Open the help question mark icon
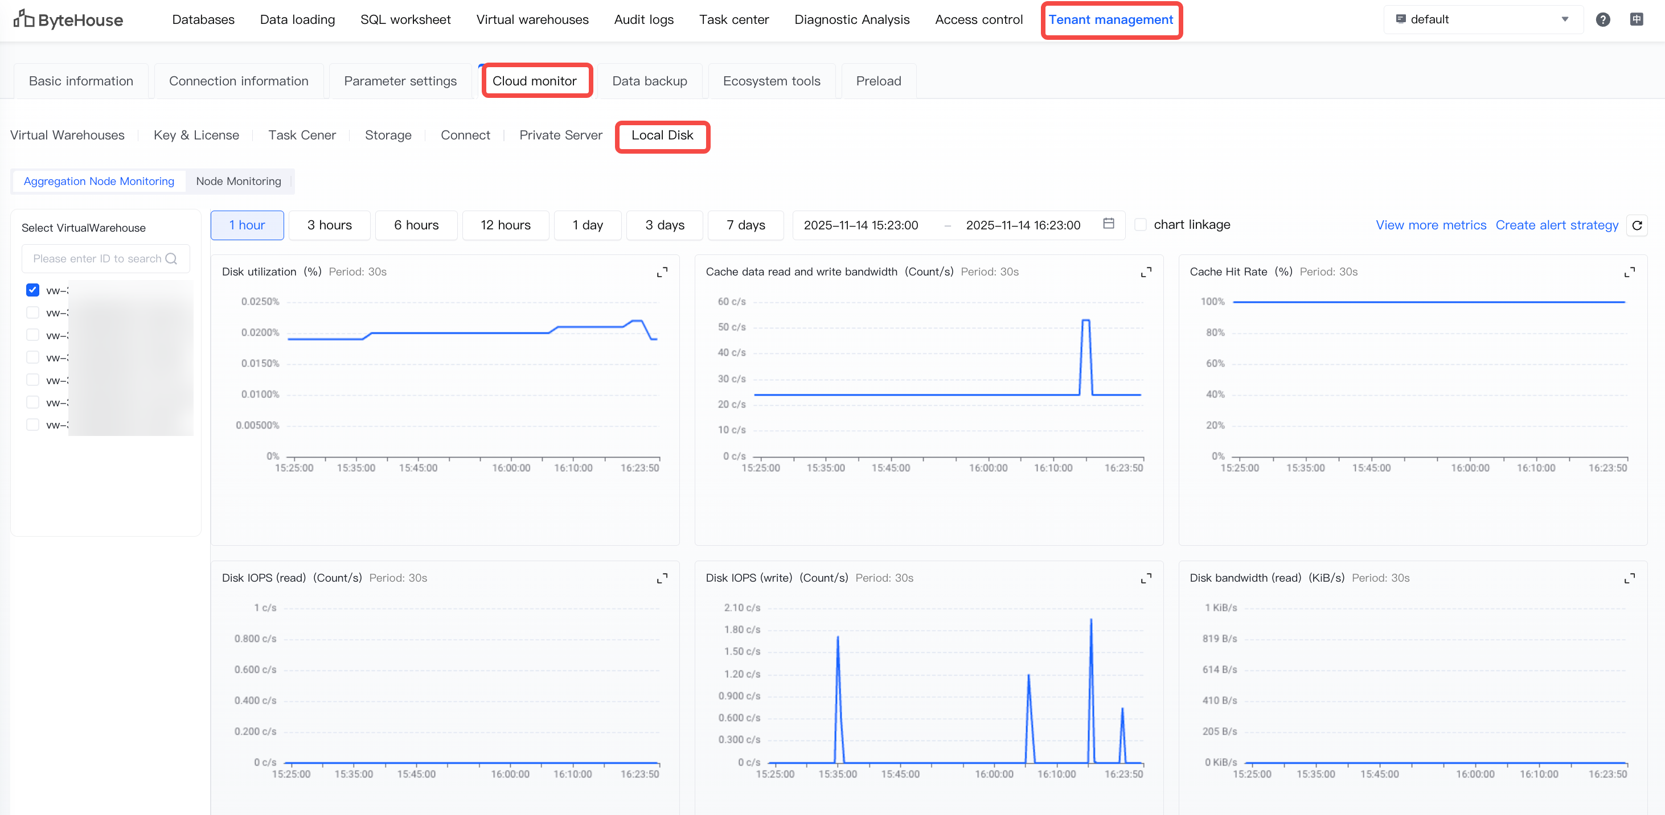 point(1602,19)
